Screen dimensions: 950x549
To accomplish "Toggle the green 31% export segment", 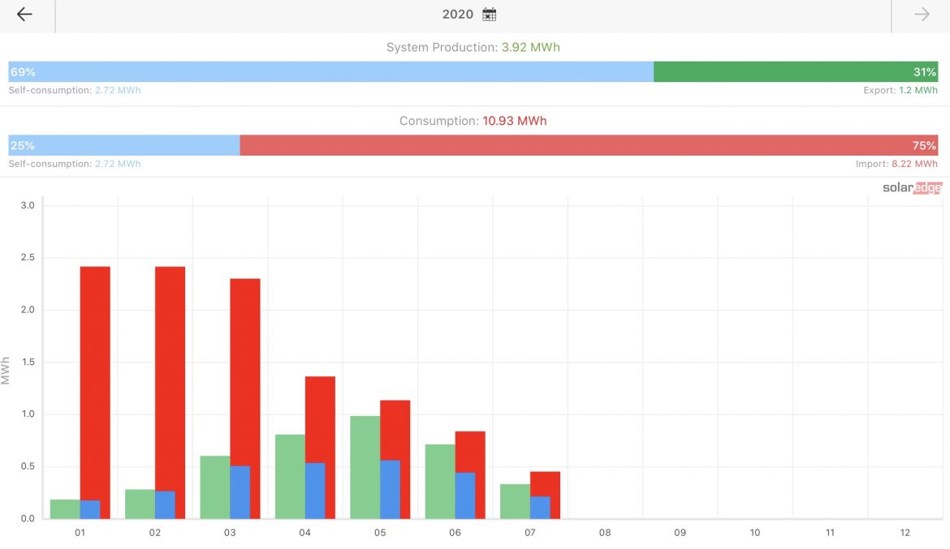I will click(800, 71).
